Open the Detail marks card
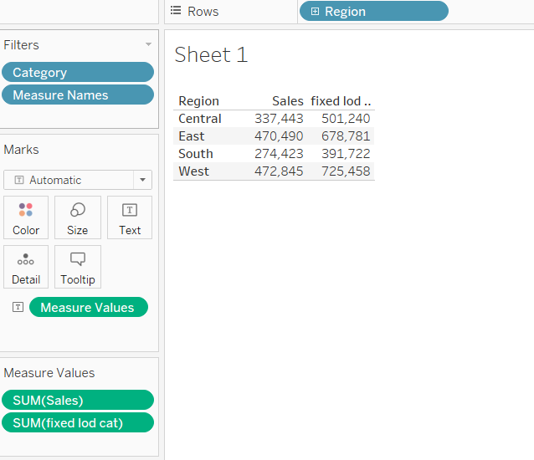The image size is (534, 460). [x=26, y=267]
